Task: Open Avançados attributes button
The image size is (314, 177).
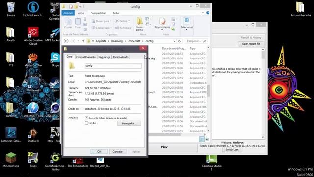Action: [129, 123]
